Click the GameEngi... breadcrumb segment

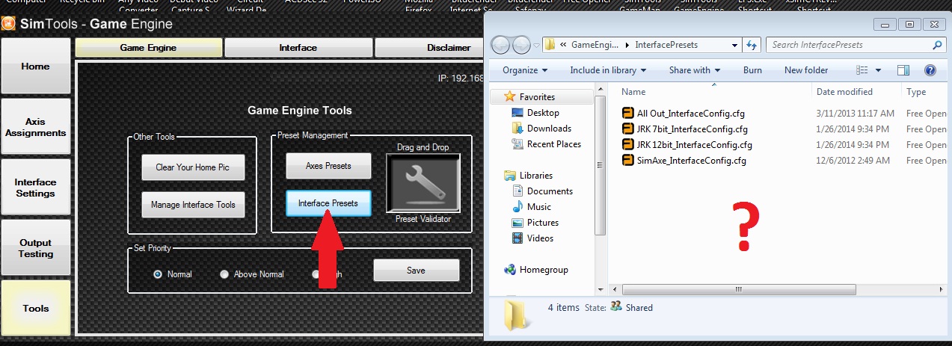[x=596, y=45]
